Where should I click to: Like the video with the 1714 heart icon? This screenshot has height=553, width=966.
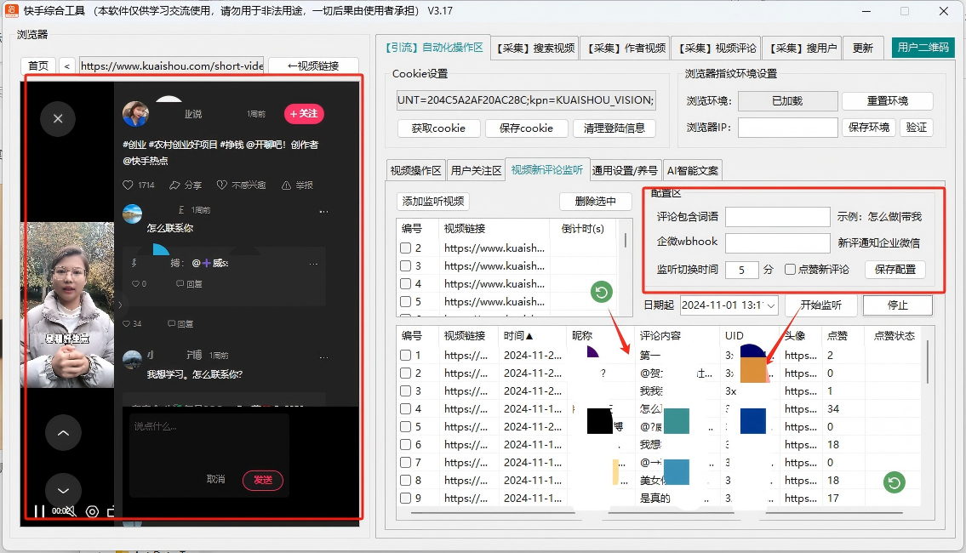[x=128, y=185]
